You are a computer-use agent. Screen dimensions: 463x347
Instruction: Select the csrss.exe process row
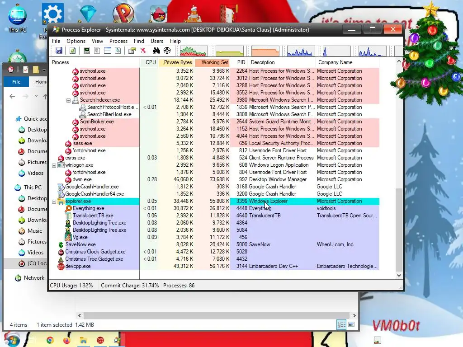pos(214,158)
